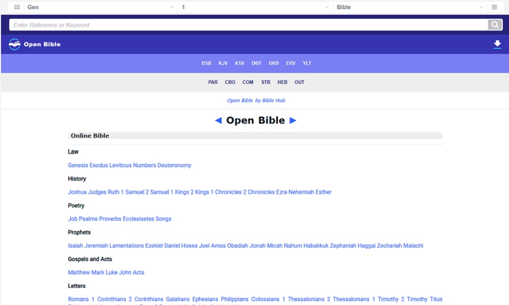
Task: Enable the OUT outline view
Action: pyautogui.click(x=299, y=82)
